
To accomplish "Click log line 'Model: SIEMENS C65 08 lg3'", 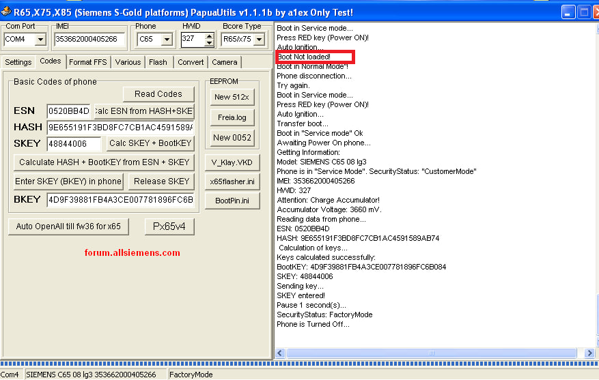I will pyautogui.click(x=321, y=162).
